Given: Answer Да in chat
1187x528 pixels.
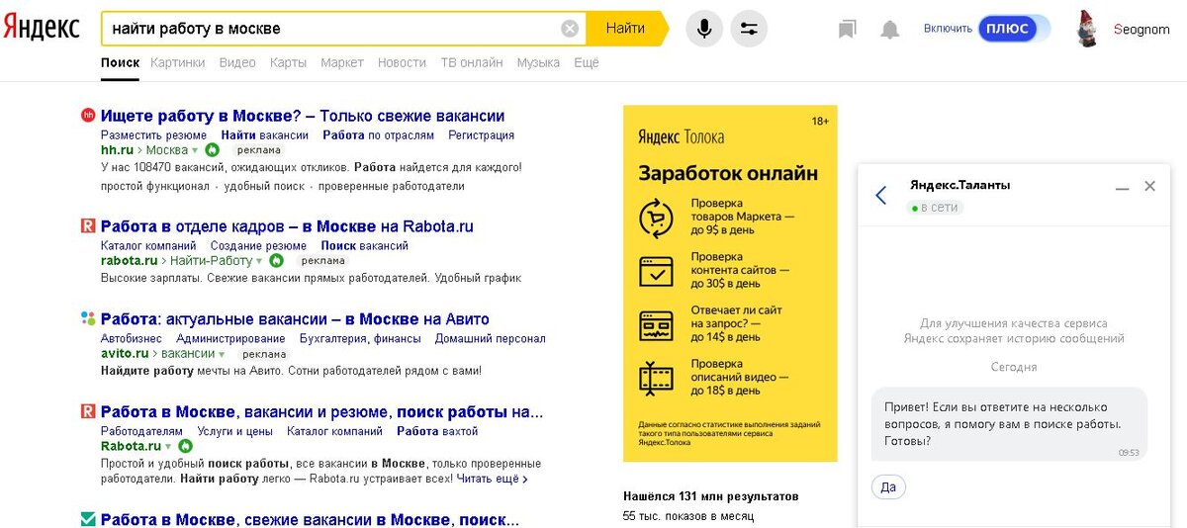Looking at the screenshot, I should pos(888,486).
